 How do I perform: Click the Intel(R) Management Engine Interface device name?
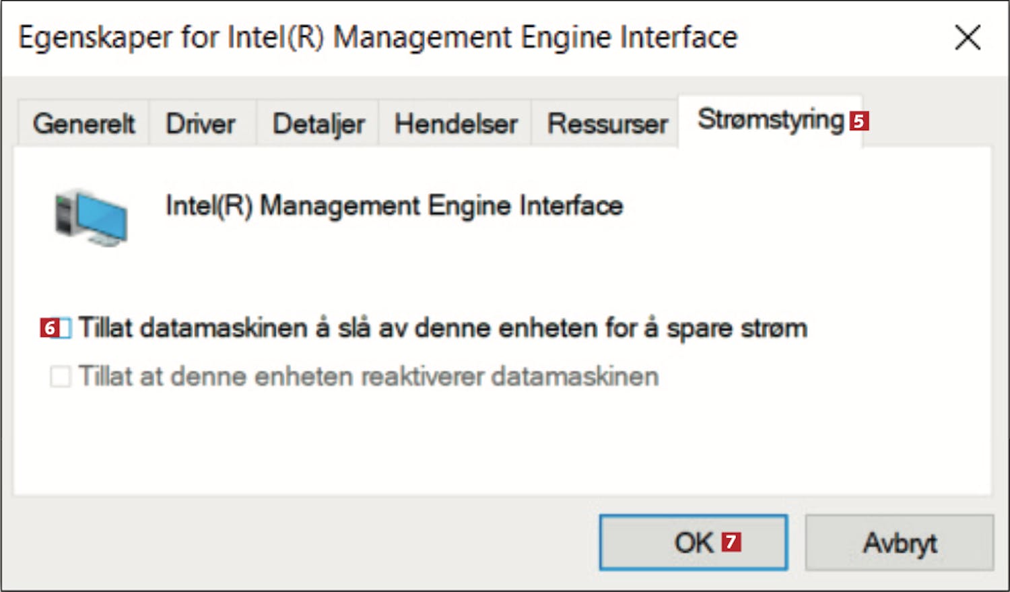click(x=395, y=206)
